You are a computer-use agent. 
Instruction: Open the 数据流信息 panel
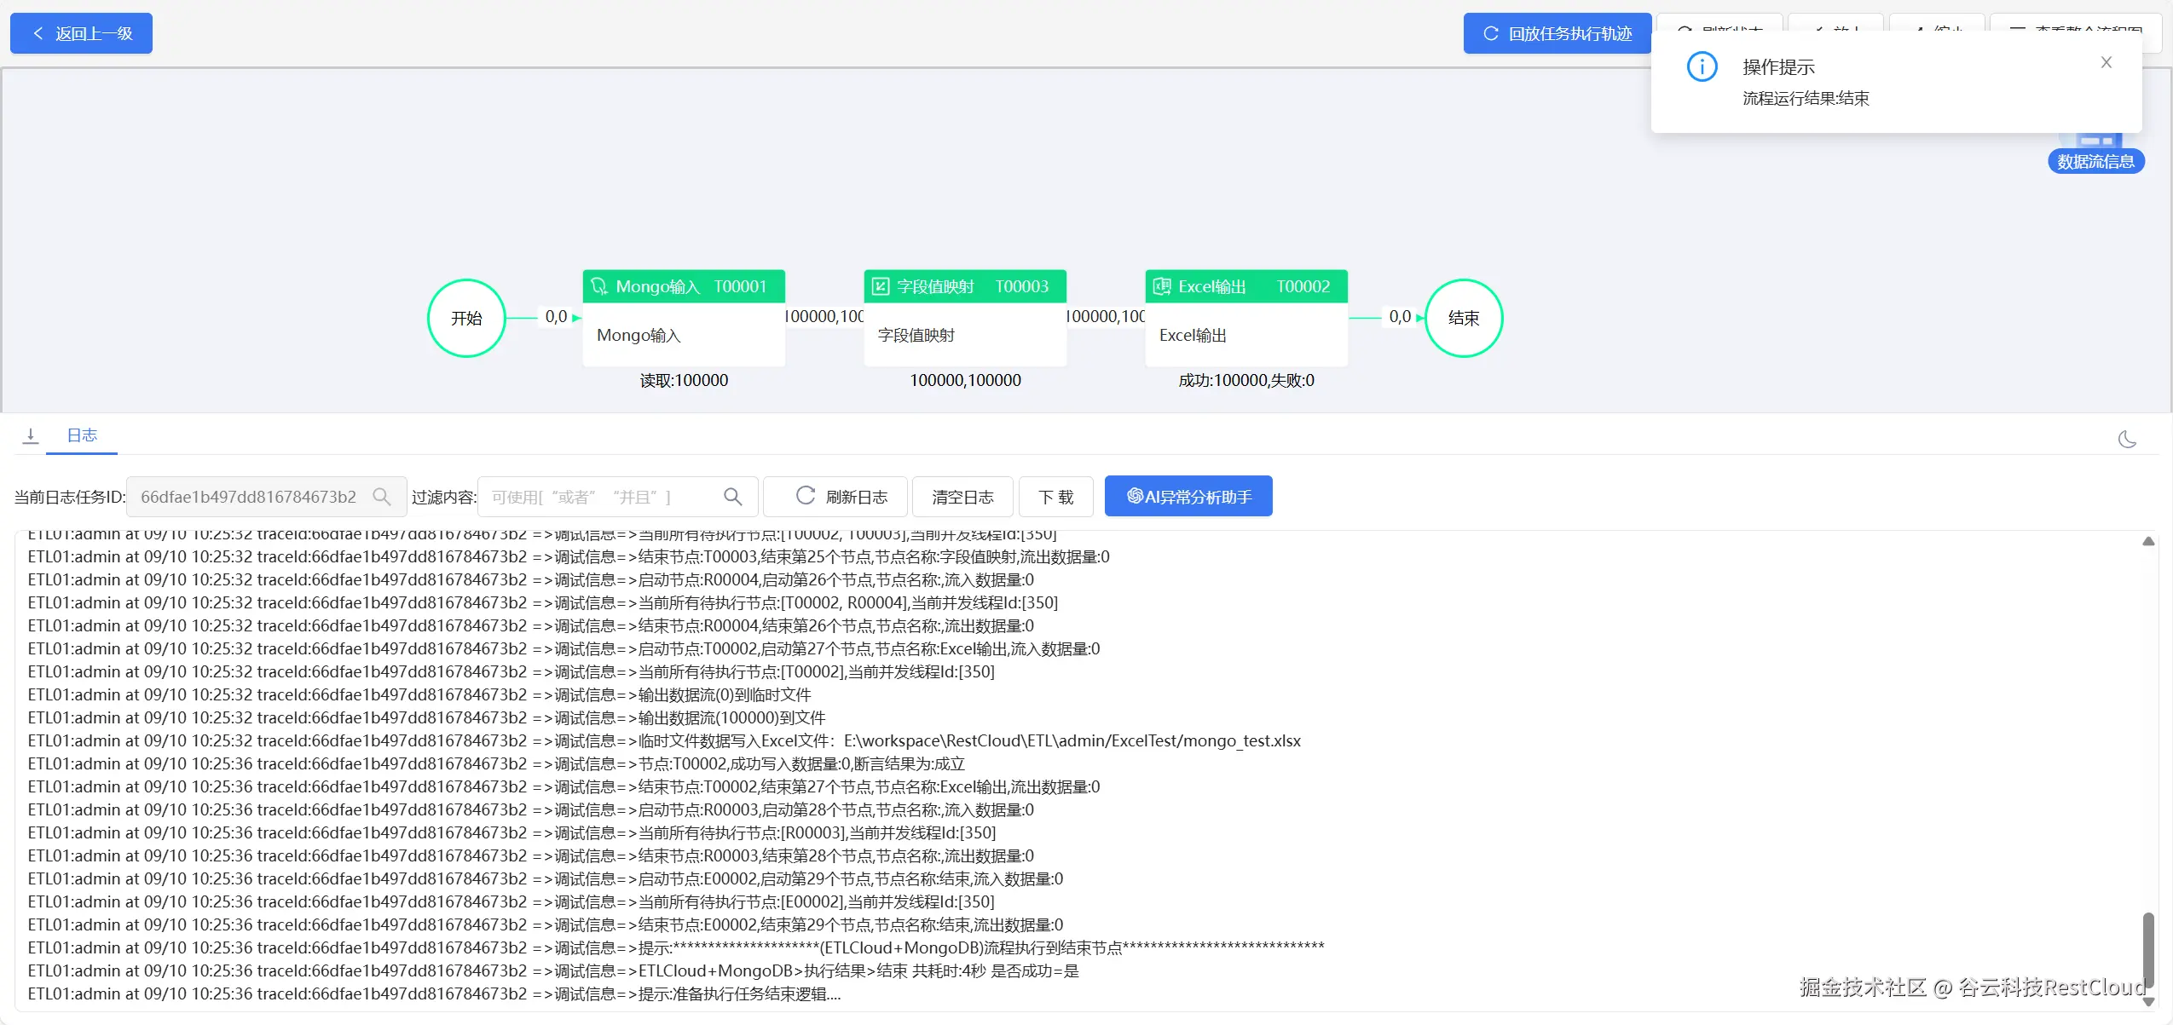[x=2095, y=161]
